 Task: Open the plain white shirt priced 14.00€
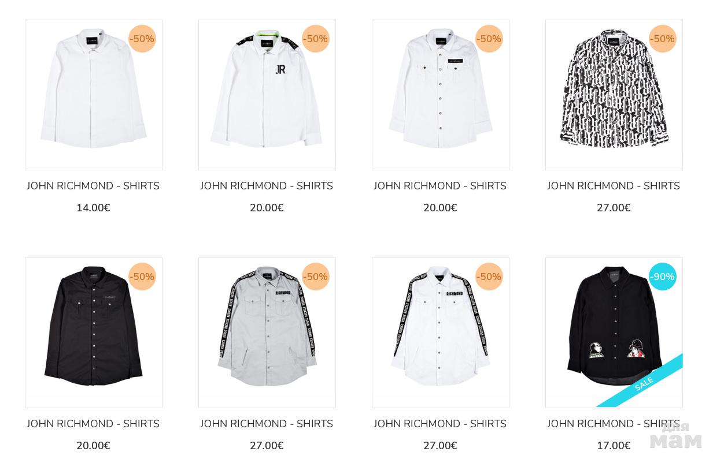tap(94, 95)
